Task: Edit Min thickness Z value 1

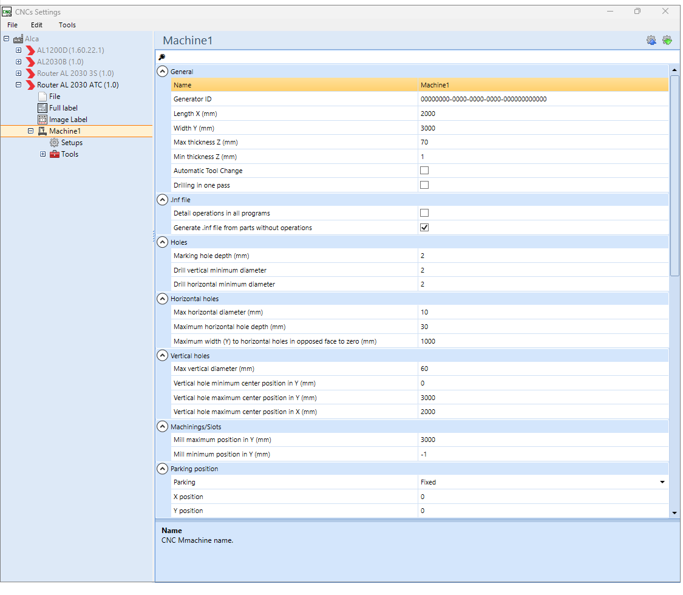Action: click(543, 157)
